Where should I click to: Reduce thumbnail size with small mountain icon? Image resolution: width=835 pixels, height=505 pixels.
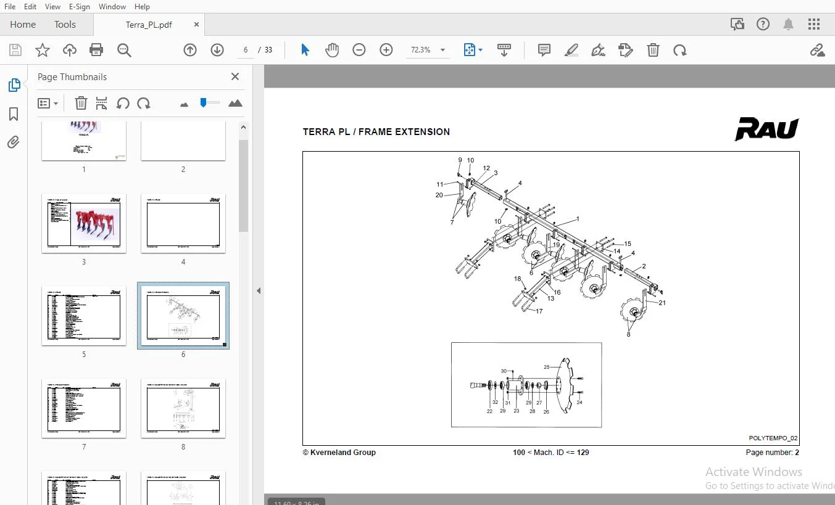tap(184, 105)
